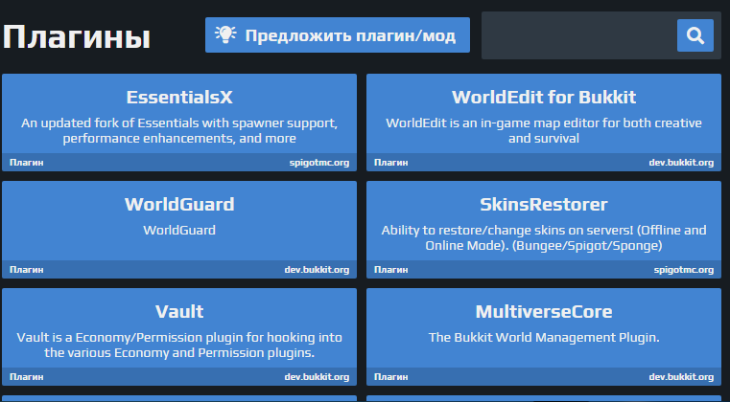Click spigotmc.org label on EssentialsX card
Image resolution: width=730 pixels, height=402 pixels.
click(318, 163)
